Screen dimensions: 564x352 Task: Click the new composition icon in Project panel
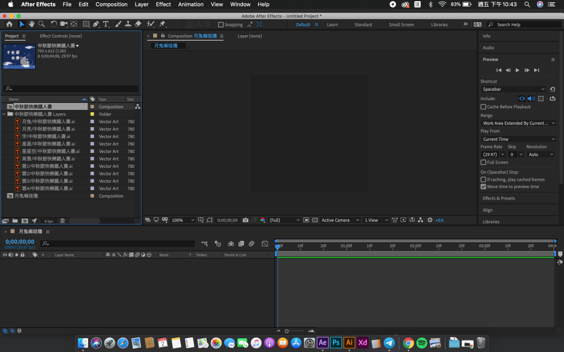25,221
